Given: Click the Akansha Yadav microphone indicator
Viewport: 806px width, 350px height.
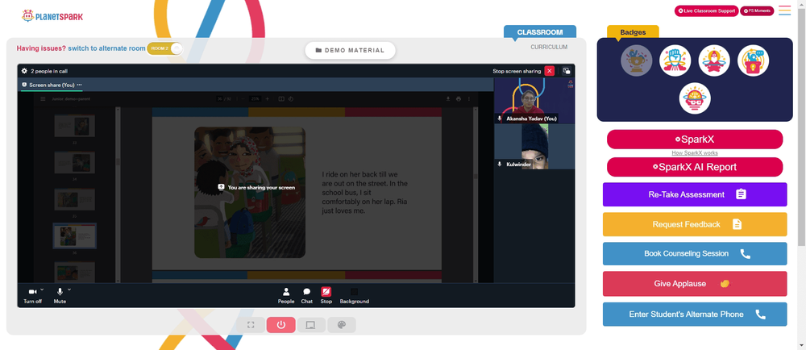Looking at the screenshot, I should [500, 119].
